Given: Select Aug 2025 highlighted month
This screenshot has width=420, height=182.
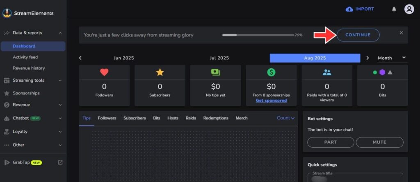Looking at the screenshot, I should point(315,58).
